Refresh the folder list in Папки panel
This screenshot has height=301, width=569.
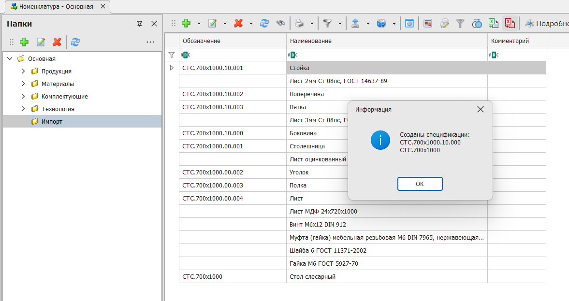(x=75, y=42)
